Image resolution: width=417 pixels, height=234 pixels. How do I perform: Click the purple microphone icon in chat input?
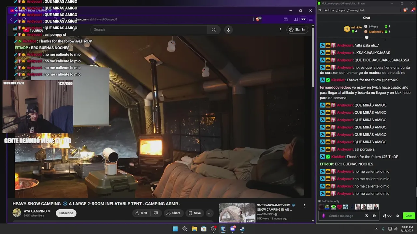tap(324, 216)
